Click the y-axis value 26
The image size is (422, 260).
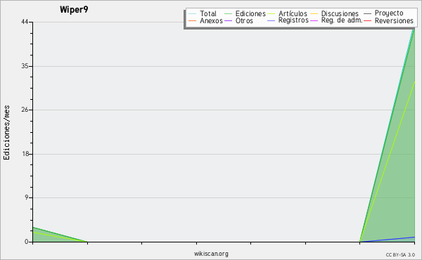tap(25, 110)
